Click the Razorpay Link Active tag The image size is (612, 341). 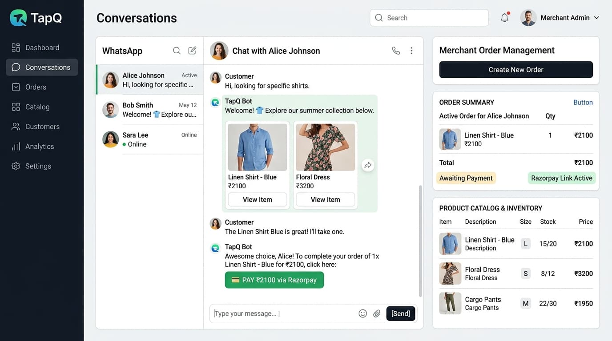click(562, 178)
